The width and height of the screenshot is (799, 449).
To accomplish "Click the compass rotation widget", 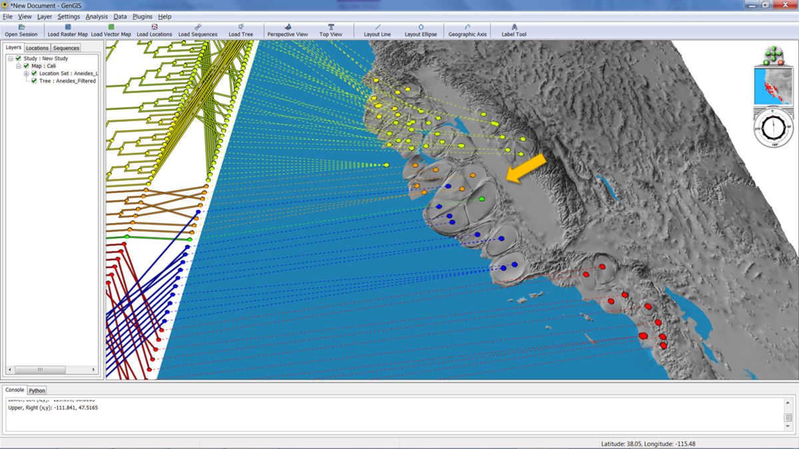I will (774, 126).
